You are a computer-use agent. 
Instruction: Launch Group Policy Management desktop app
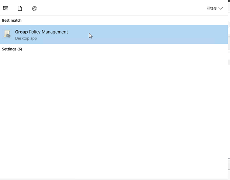point(114,35)
